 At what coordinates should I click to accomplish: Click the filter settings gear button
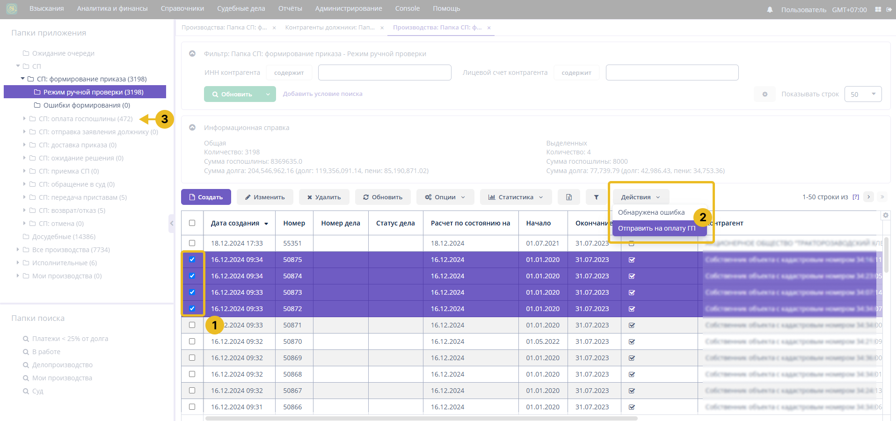765,94
